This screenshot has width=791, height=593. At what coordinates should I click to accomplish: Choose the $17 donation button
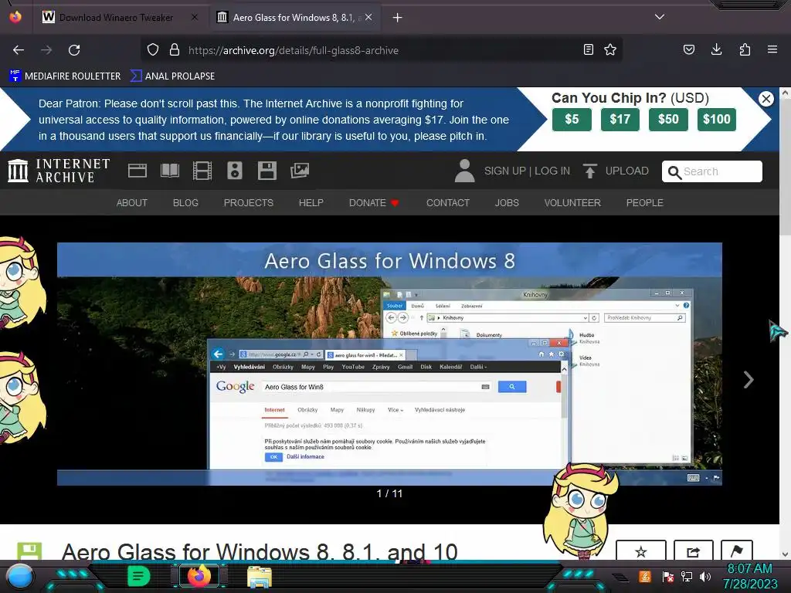point(620,120)
